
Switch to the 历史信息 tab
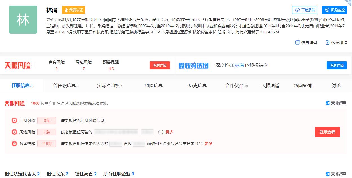pyautogui.click(x=198, y=86)
